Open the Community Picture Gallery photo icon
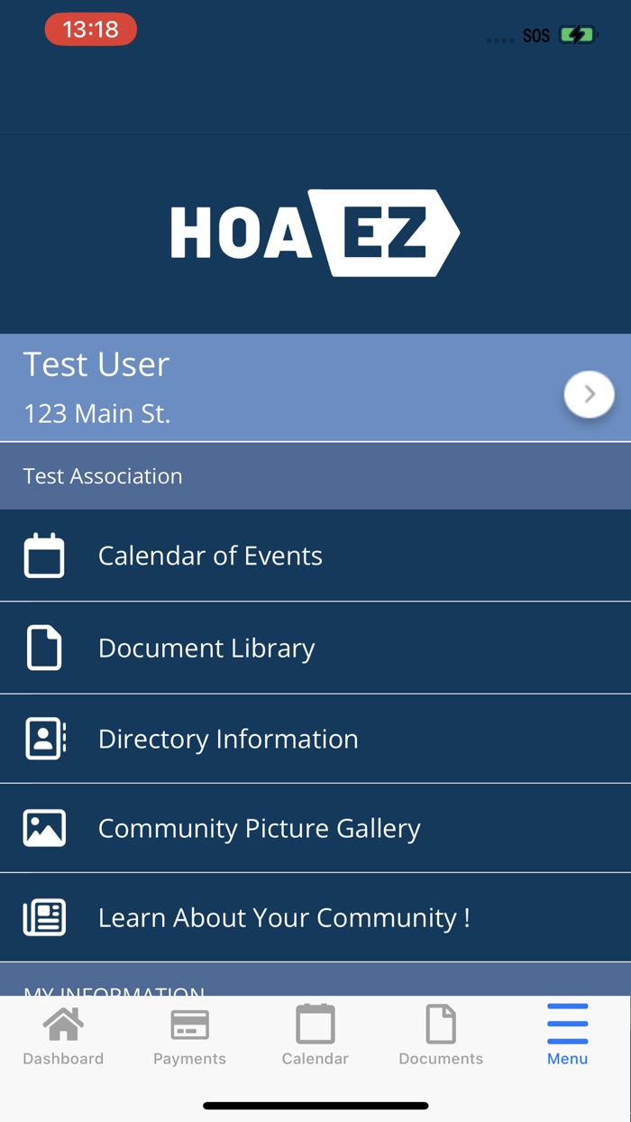 44,827
